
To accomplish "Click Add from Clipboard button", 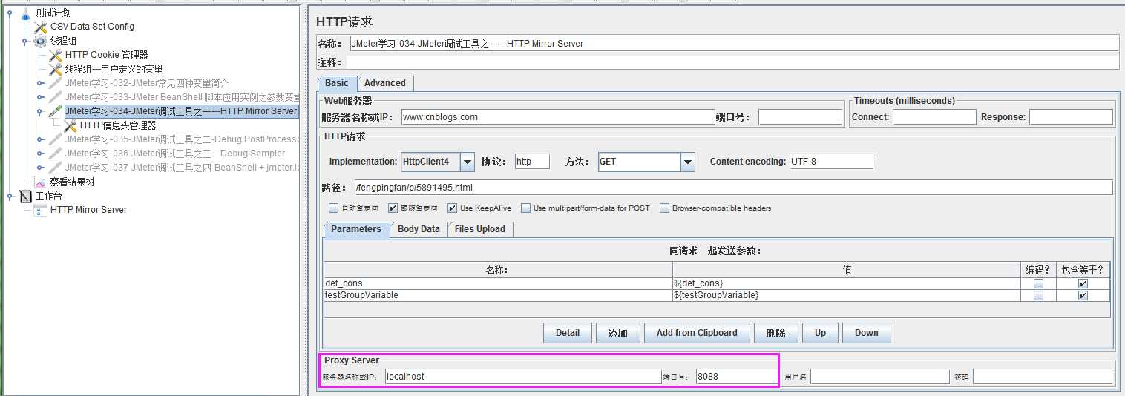I will (697, 333).
